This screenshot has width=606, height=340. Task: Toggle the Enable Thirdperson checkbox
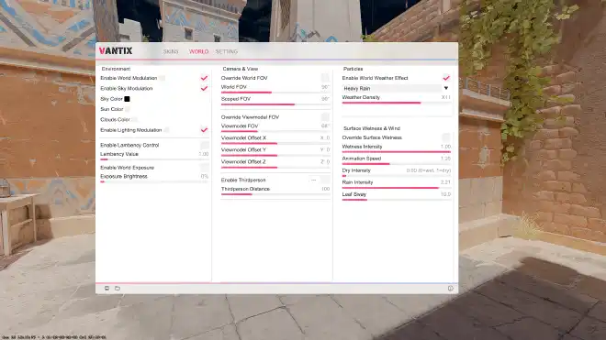(325, 180)
